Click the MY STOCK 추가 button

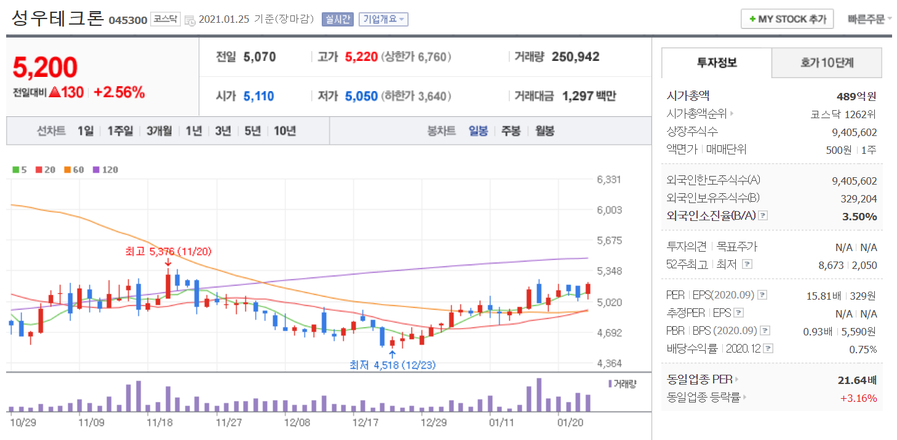pos(787,19)
